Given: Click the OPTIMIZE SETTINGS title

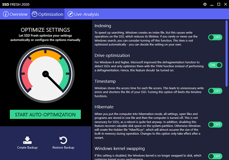Looking at the screenshot, I should click(x=45, y=30).
